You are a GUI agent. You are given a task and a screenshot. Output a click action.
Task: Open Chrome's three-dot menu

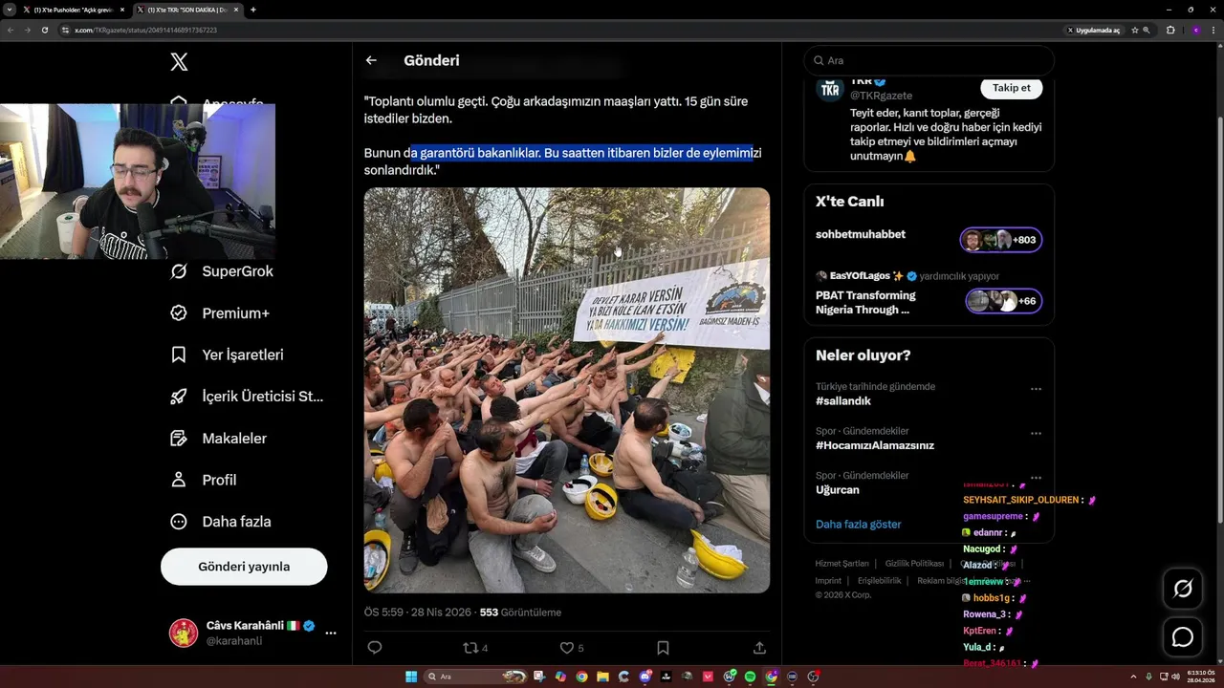click(x=1214, y=30)
